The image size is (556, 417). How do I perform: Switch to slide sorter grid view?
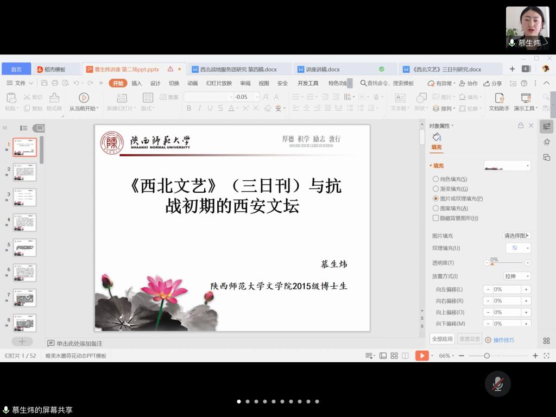click(x=394, y=356)
